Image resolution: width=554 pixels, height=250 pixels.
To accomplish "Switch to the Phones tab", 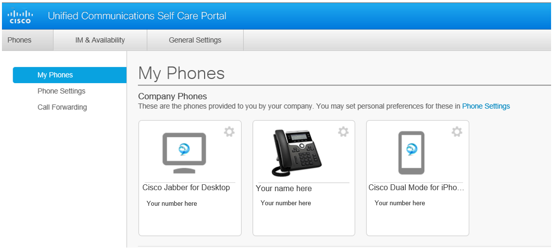I will coord(19,40).
